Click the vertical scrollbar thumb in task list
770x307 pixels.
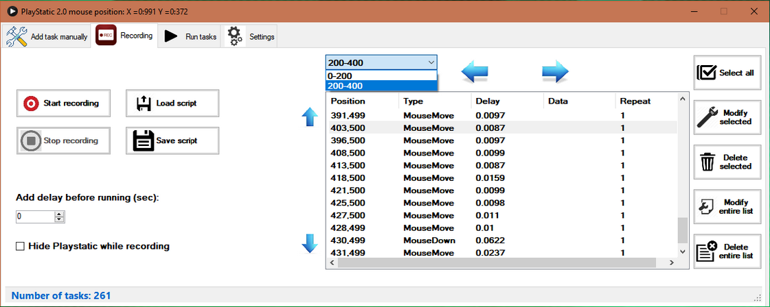682,230
